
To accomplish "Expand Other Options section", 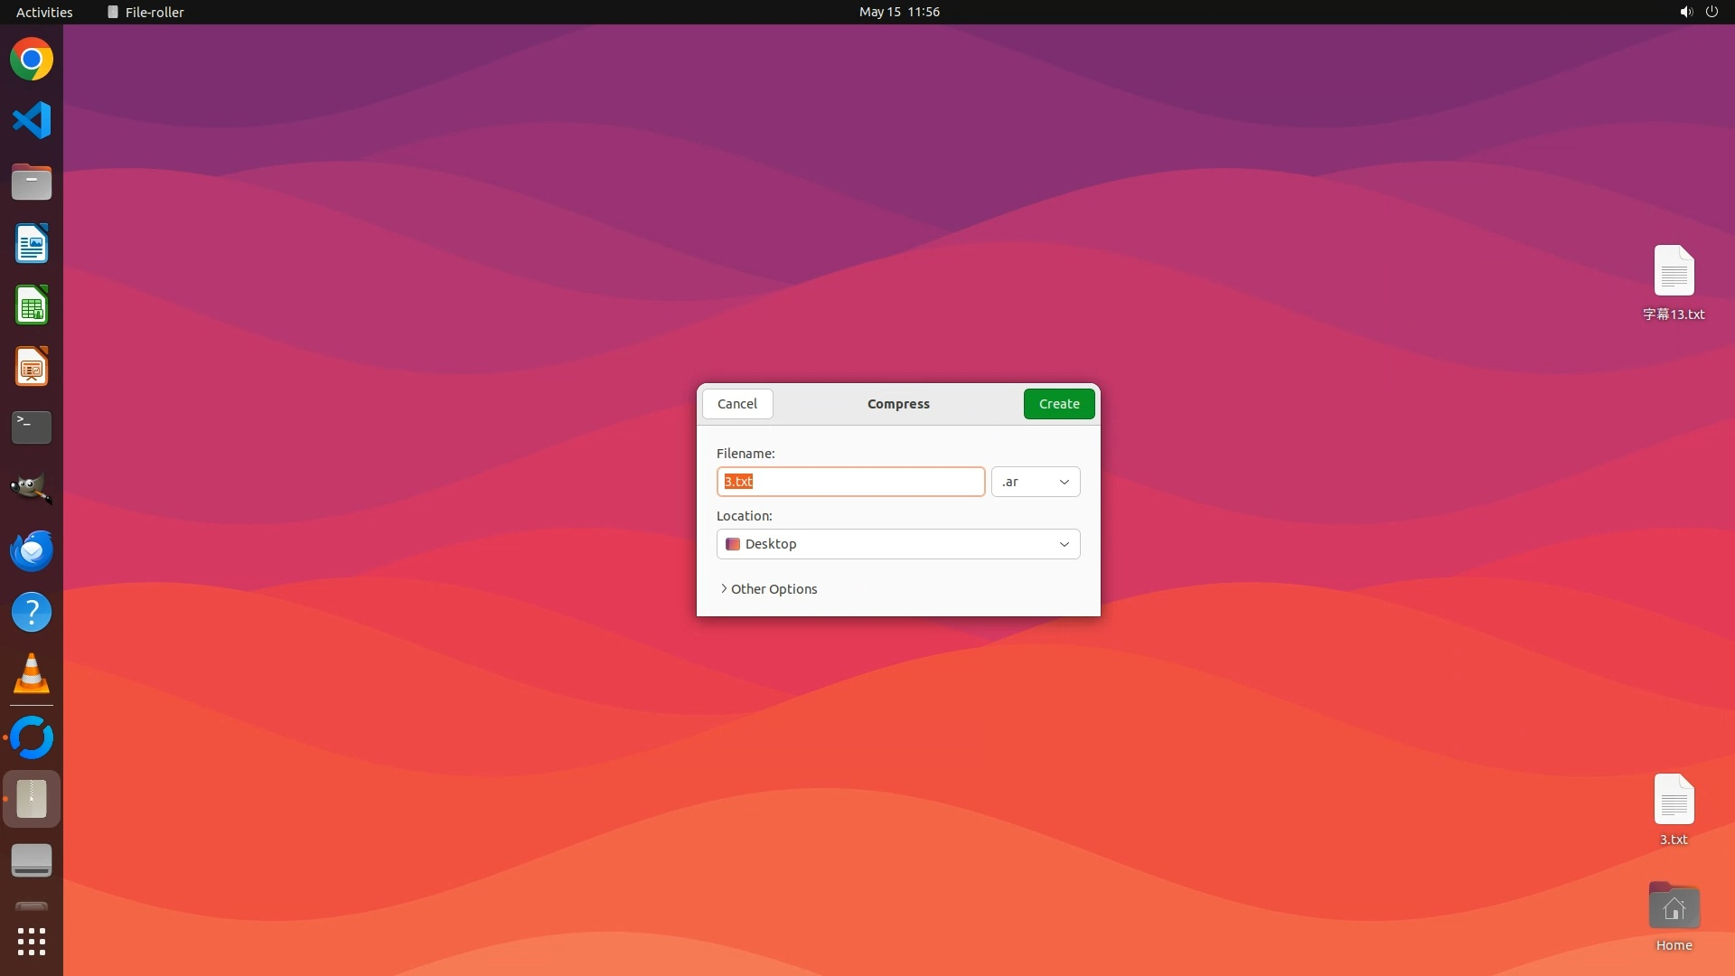I will pyautogui.click(x=768, y=589).
